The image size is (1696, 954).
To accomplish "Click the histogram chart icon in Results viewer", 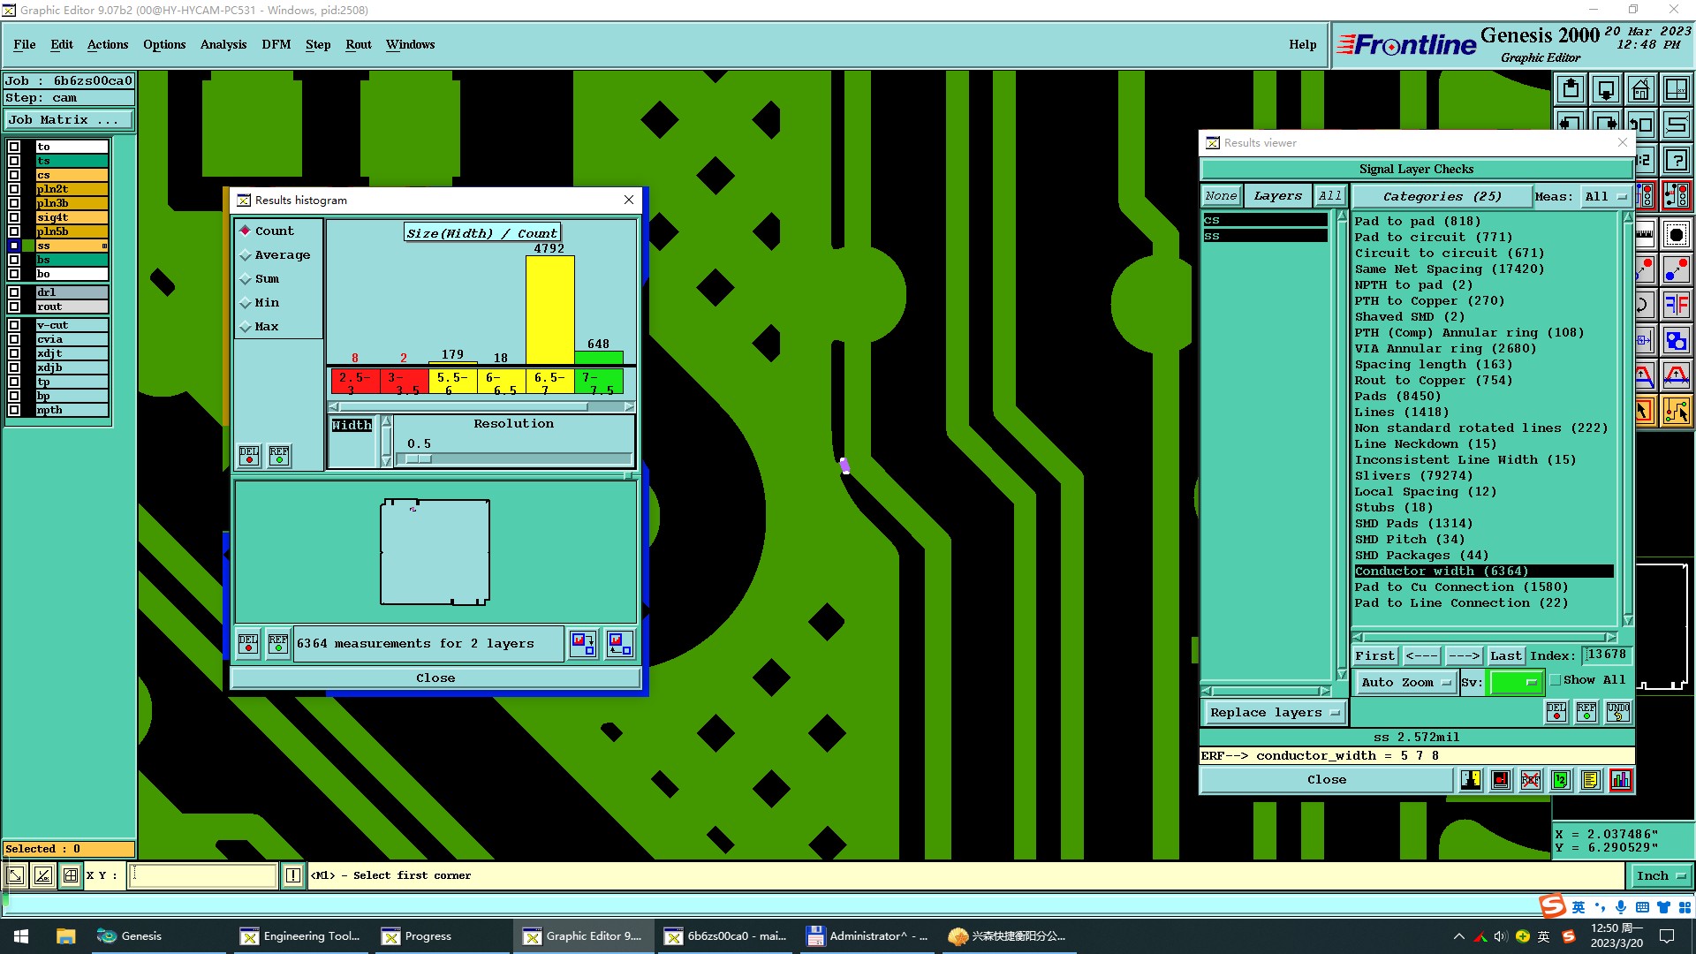I will point(1621,780).
